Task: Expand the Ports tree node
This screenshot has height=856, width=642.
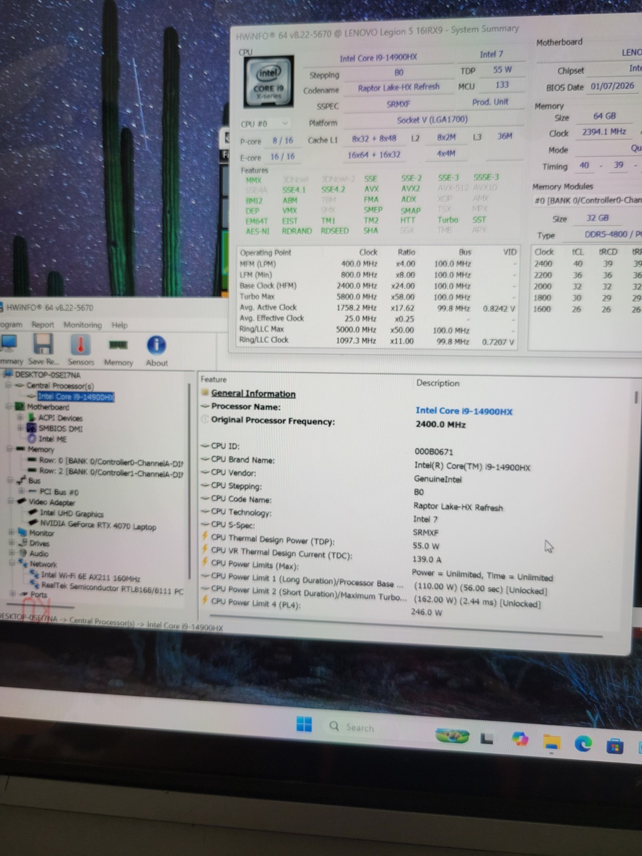Action: [12, 593]
